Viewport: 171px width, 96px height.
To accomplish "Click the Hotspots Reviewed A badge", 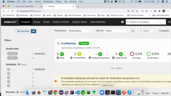I will tap(100, 54).
